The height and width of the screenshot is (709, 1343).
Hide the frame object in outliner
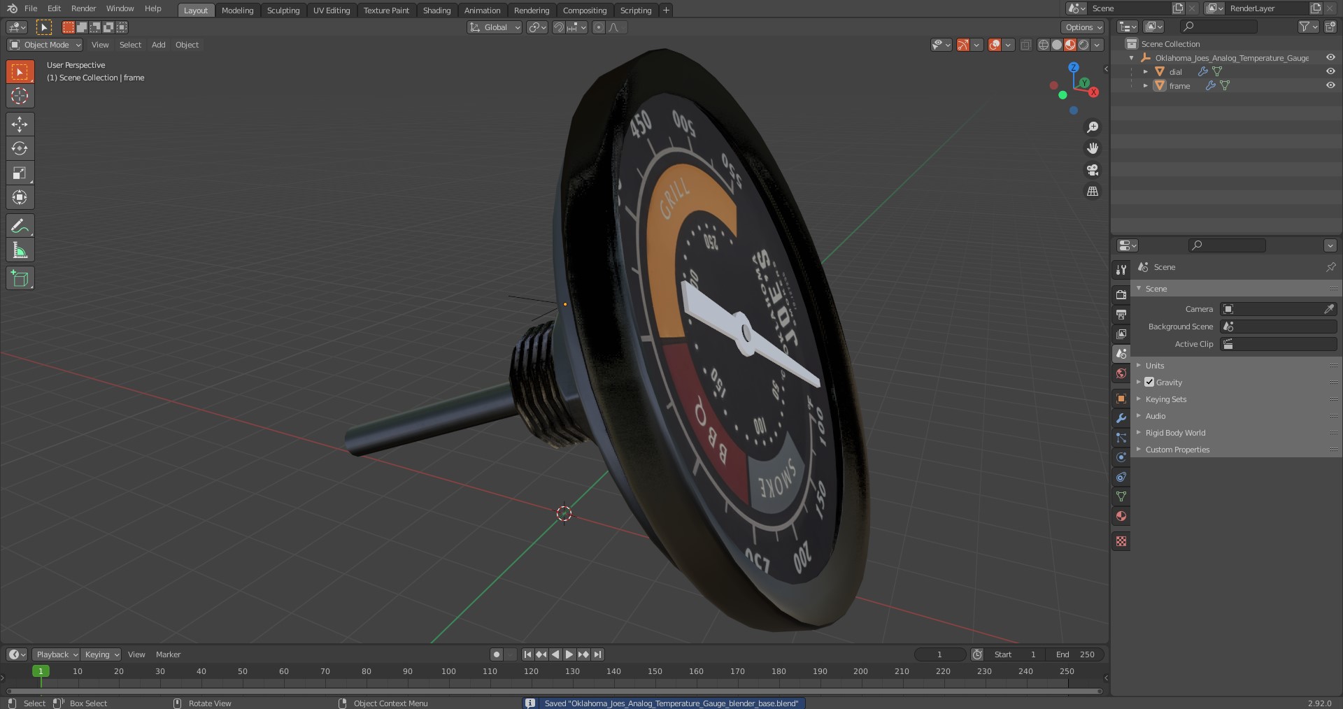[x=1330, y=85]
